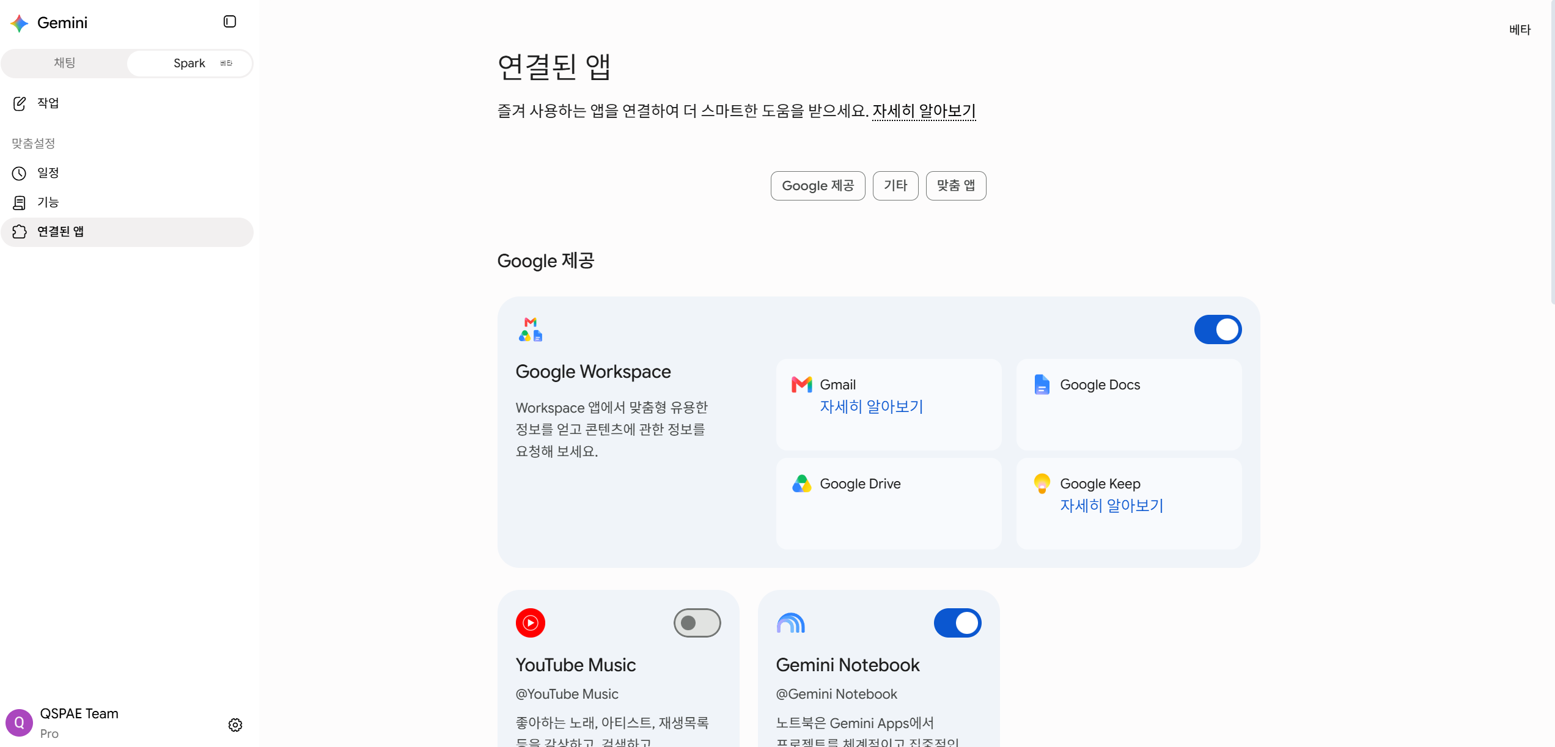Collapse the sidebar with the panel icon
The height and width of the screenshot is (747, 1555).
click(230, 22)
